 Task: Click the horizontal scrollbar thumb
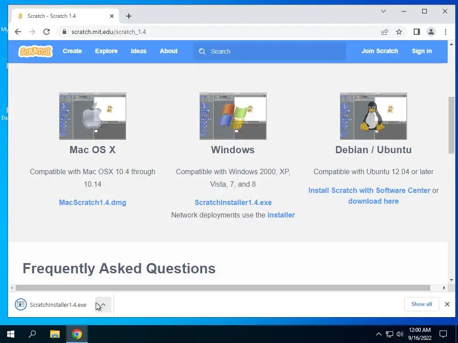pos(223,288)
